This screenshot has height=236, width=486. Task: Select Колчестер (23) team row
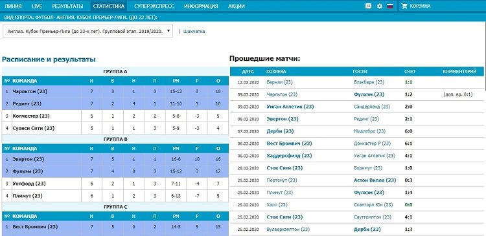pos(115,116)
